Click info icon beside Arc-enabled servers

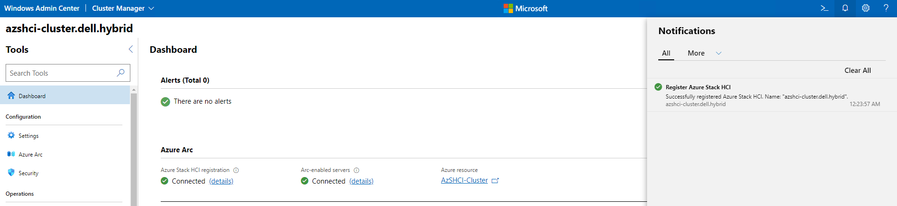[356, 170]
